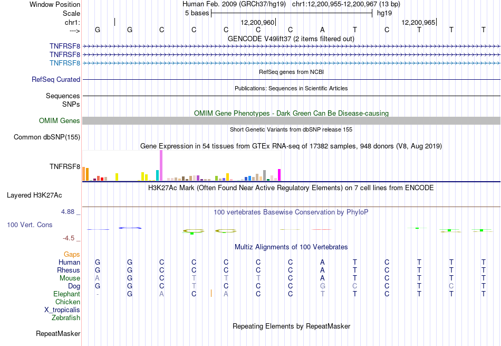Click the Gaps row label

tap(72, 254)
